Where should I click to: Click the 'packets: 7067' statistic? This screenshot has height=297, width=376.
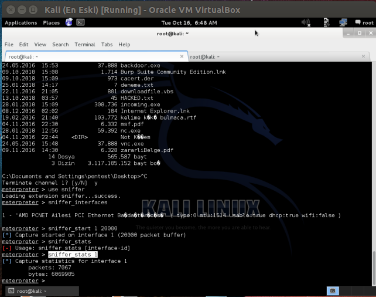[x=50, y=268]
